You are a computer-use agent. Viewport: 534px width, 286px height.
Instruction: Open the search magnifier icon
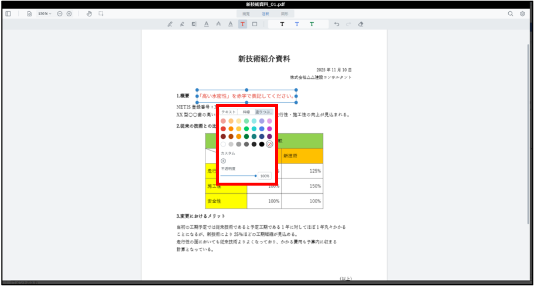pyautogui.click(x=511, y=13)
